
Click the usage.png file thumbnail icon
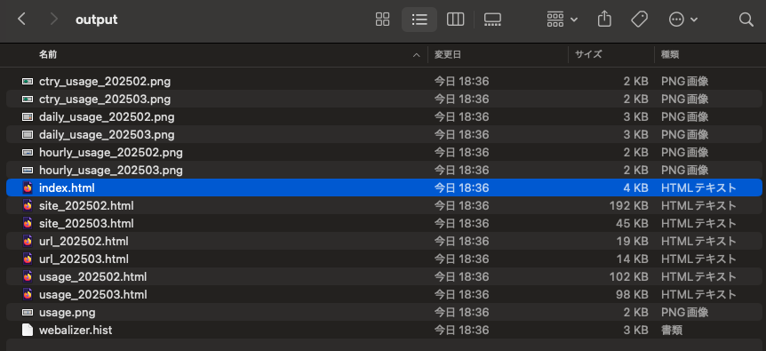click(x=28, y=313)
